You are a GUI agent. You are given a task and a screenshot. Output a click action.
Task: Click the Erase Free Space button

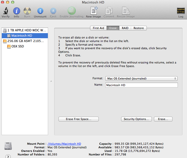coord(79,119)
